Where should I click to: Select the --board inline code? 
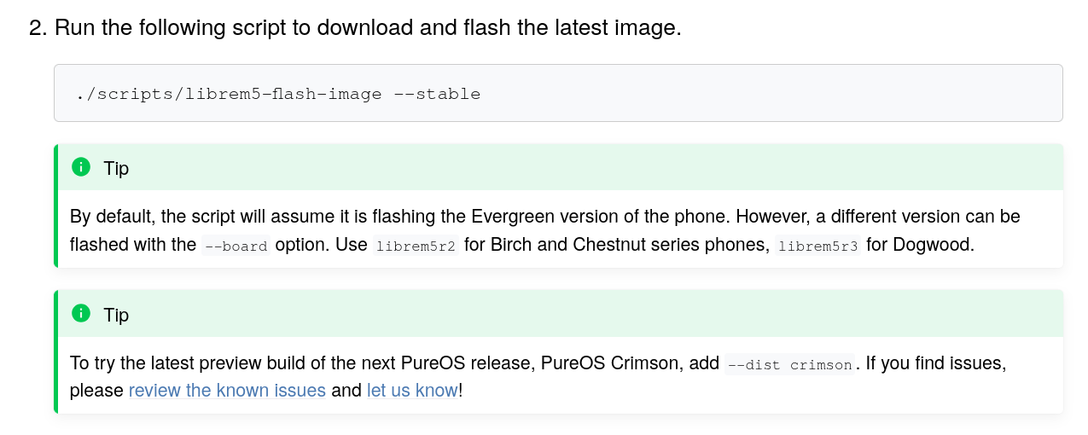click(x=236, y=246)
